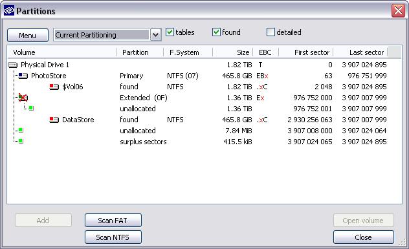Click last sector value 976 751 999
This screenshot has height=249, width=409.
point(367,76)
